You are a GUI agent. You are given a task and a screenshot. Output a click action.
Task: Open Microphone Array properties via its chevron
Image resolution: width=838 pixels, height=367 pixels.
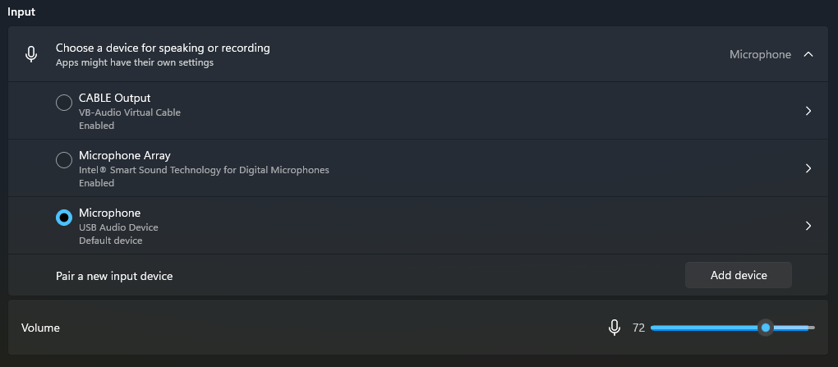(808, 168)
